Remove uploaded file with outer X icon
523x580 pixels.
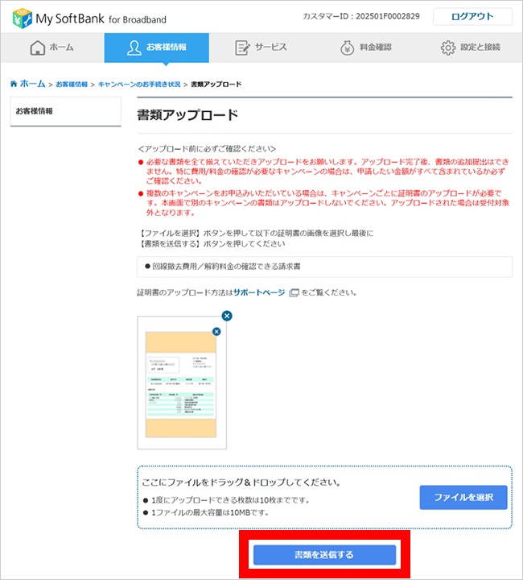click(226, 315)
